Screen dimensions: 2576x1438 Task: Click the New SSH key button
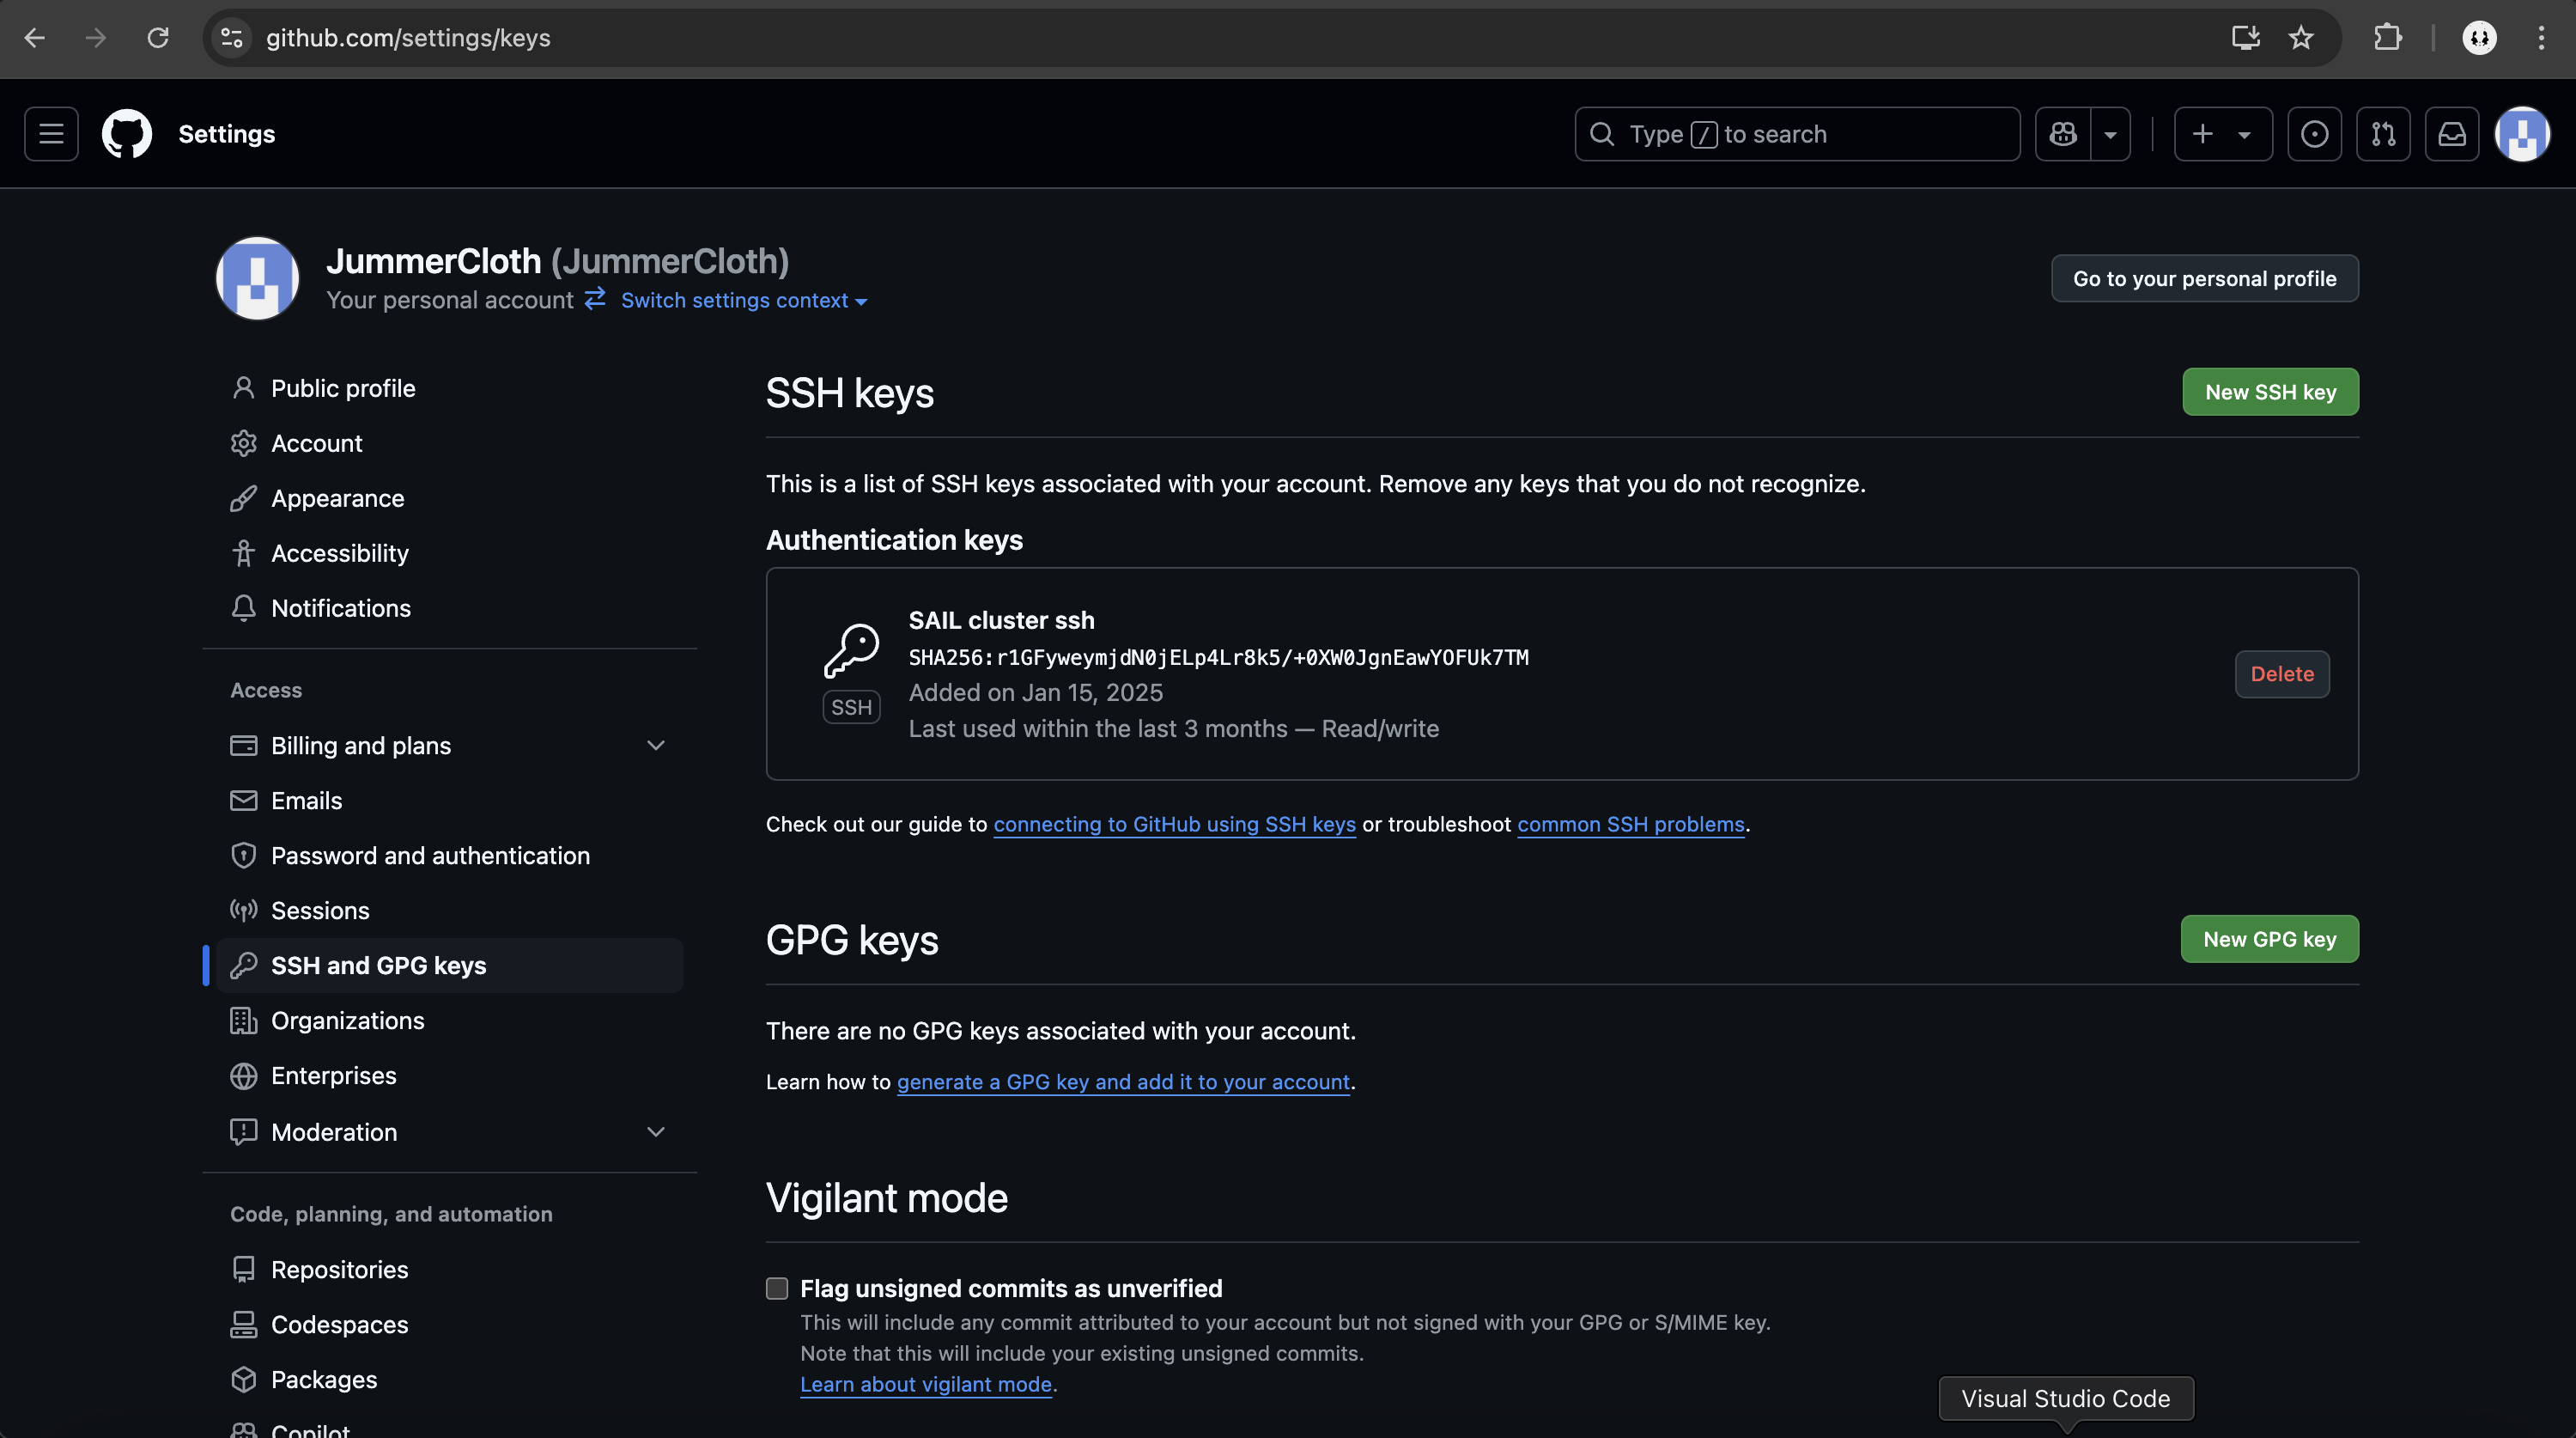[2270, 393]
